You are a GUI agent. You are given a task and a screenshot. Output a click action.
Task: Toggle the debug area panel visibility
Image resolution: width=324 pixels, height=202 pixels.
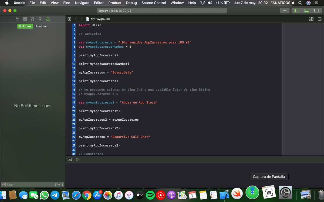[306, 11]
